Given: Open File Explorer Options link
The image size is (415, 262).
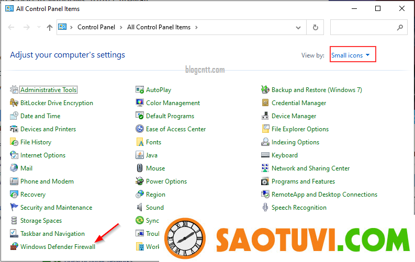Looking at the screenshot, I should click(x=300, y=129).
